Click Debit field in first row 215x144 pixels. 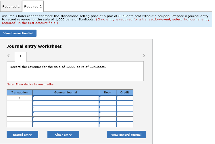[x=107, y=98]
